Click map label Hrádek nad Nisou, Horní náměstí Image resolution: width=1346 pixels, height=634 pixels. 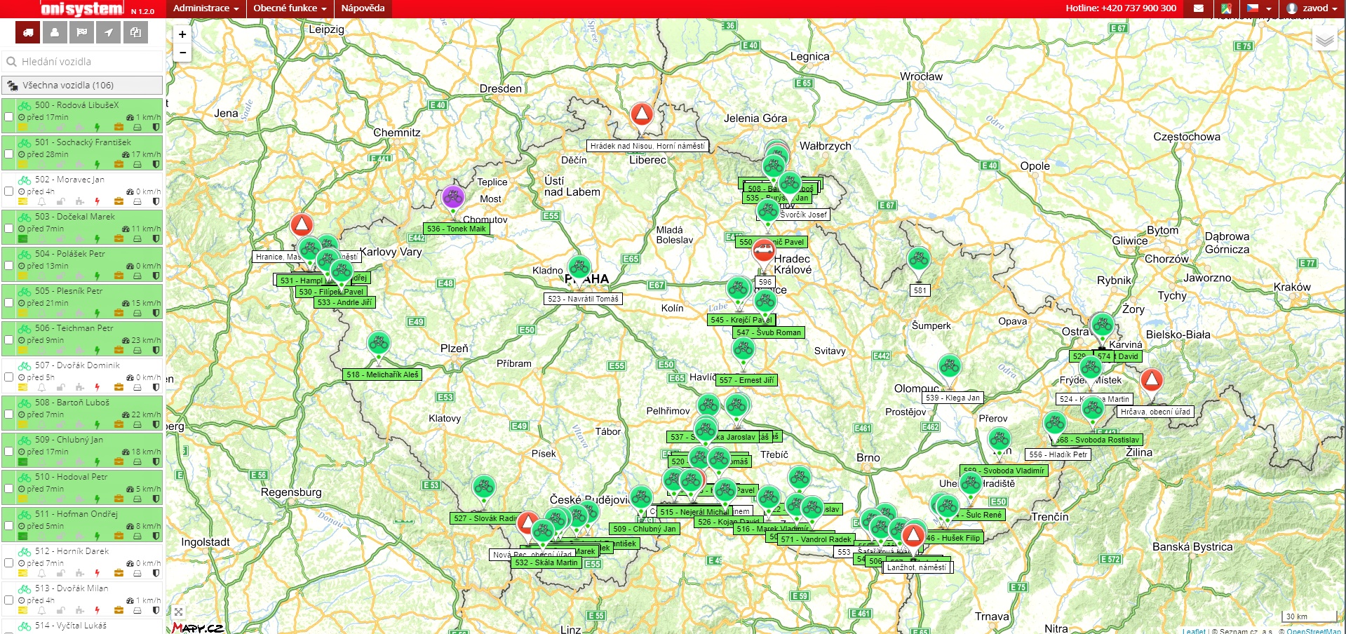click(647, 146)
